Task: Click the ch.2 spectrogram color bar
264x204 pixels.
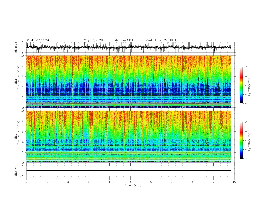Action: (x=241, y=140)
